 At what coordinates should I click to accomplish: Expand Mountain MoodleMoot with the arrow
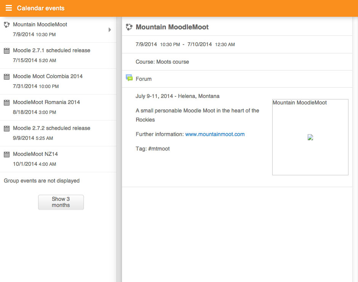click(x=109, y=30)
